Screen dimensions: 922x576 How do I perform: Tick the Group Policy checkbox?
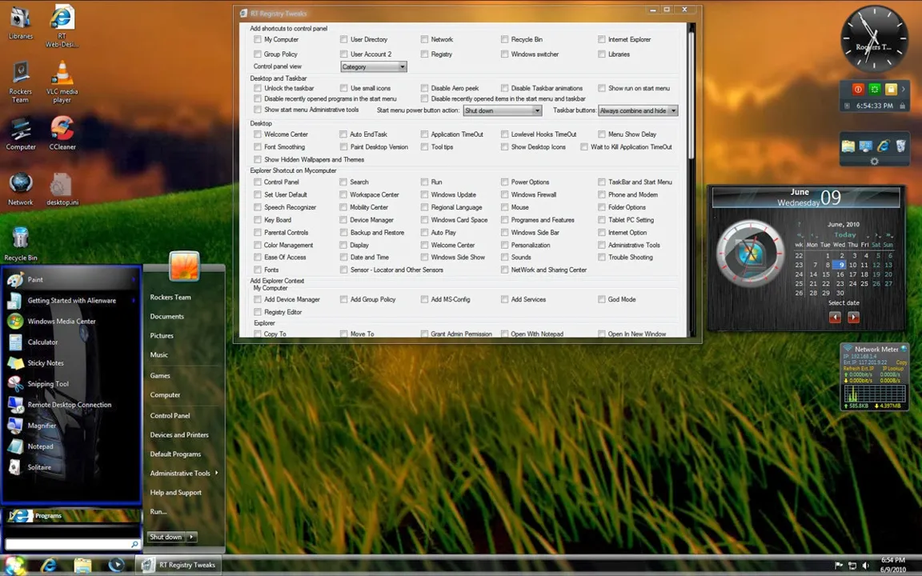[x=258, y=54]
